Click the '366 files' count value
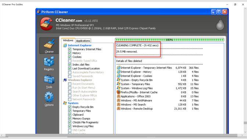Screen dimensions: 247x139 coord(194,68)
